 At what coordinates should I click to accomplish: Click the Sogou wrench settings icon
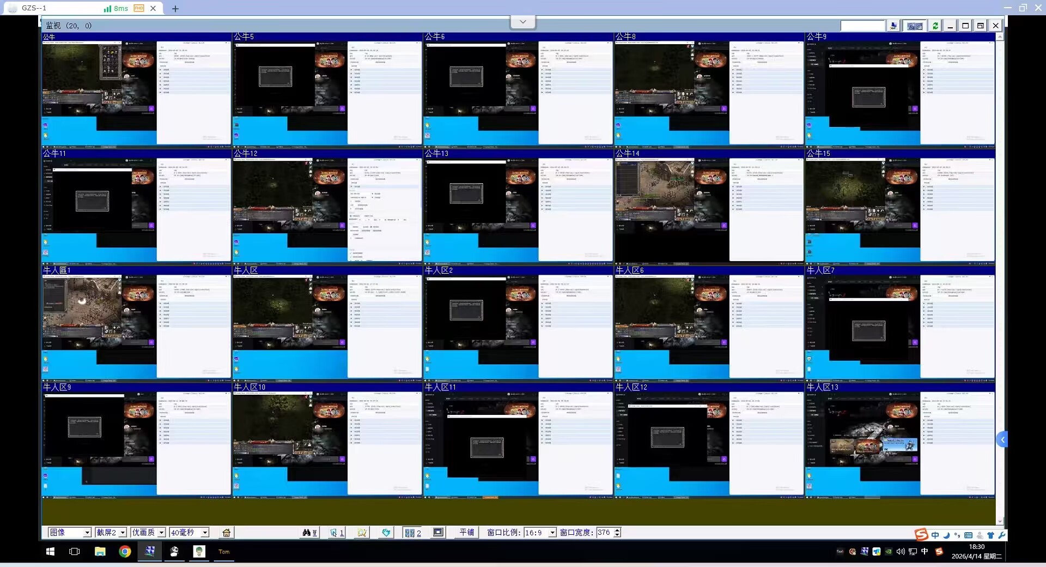1001,535
